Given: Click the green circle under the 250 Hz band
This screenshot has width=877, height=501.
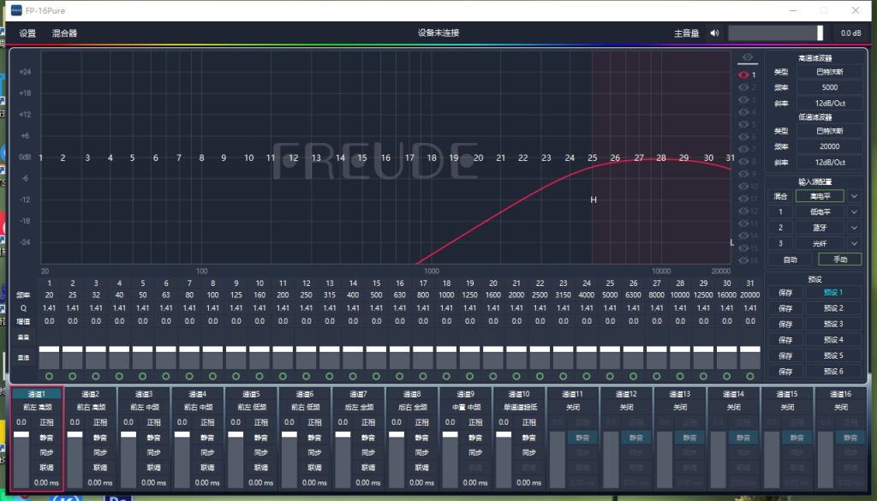Looking at the screenshot, I should (x=306, y=376).
